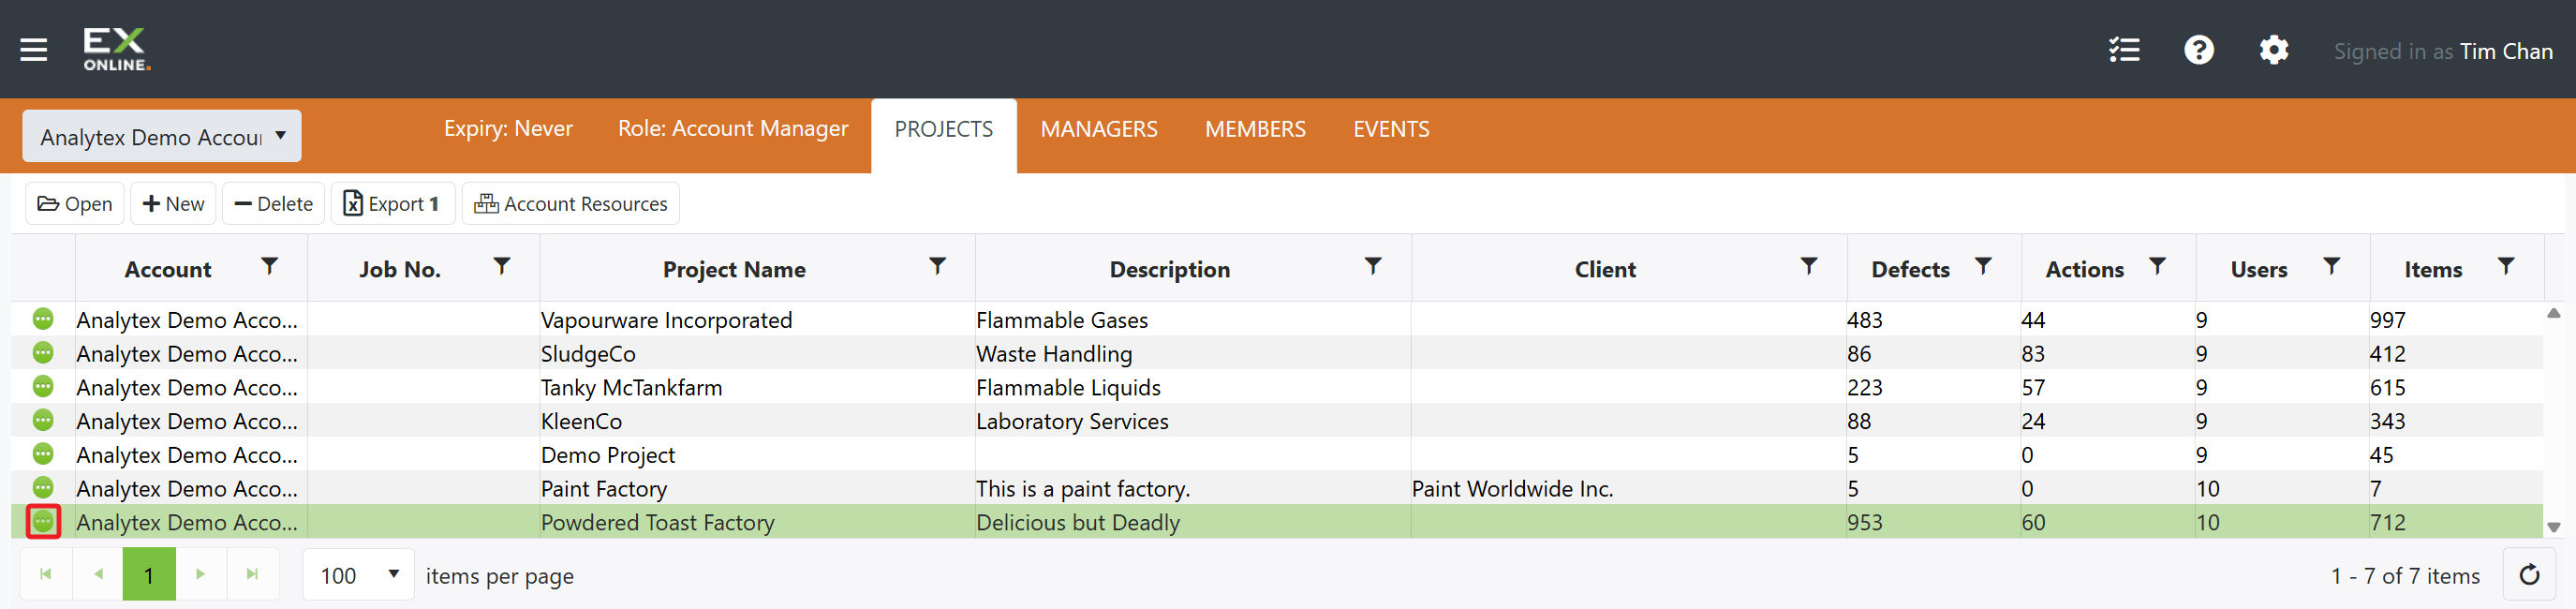The image size is (2576, 609).
Task: Select the Vapourware Incorporated project name
Action: coord(666,320)
